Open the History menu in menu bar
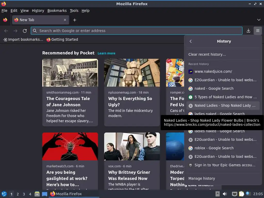Image resolution: width=264 pixels, height=198 pixels. coord(38,11)
